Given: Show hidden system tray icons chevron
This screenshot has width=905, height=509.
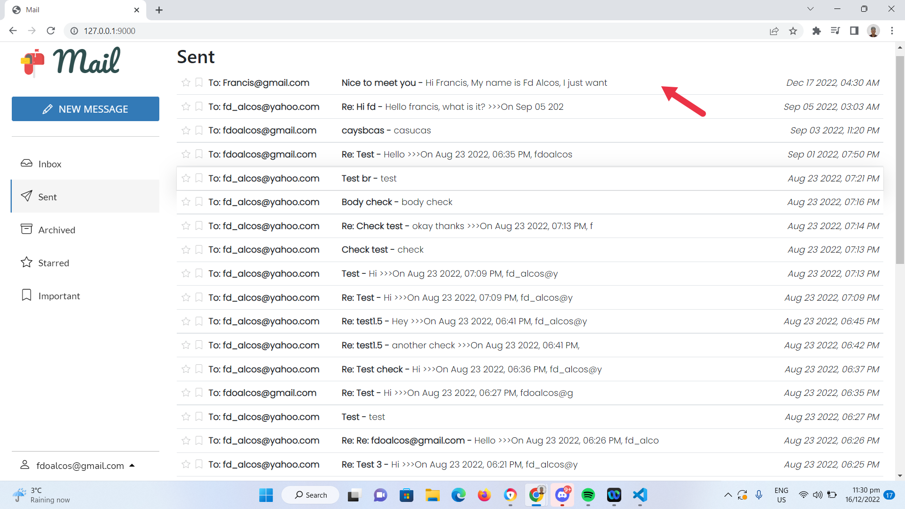Looking at the screenshot, I should tap(728, 495).
